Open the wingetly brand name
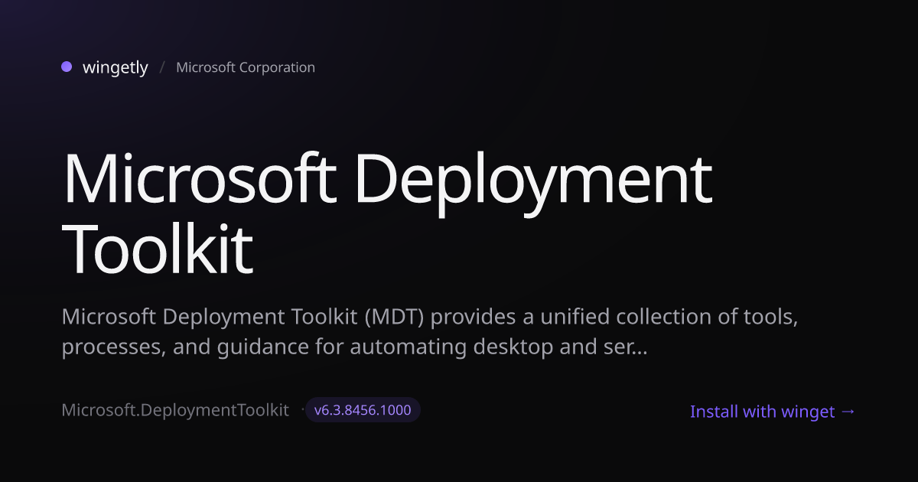Screen dimensions: 918x482 tap(116, 67)
